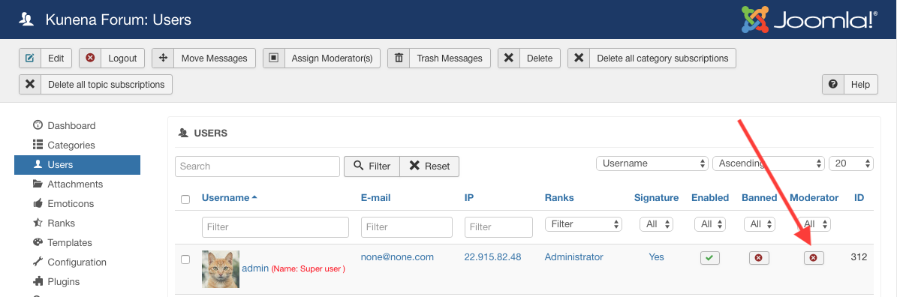
Task: Toggle admin Moderator status icon
Action: pos(814,258)
